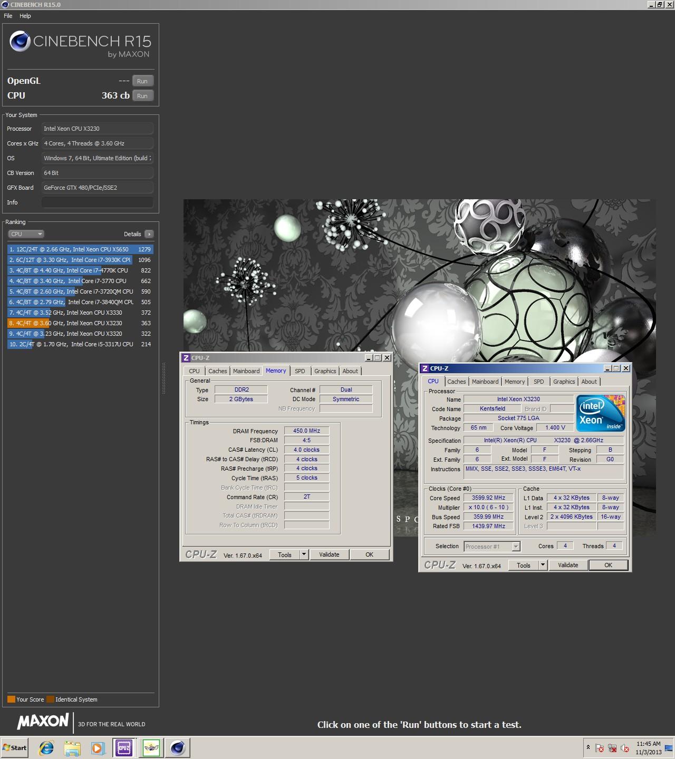Viewport: 675px width, 759px height.
Task: Select ranking entry Core i7-4770K 822
Action: point(80,270)
